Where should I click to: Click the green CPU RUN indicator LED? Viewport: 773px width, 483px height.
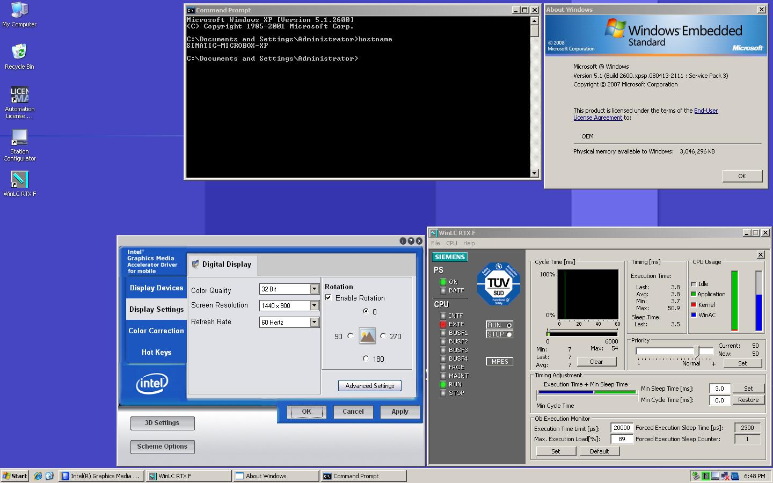pos(443,384)
